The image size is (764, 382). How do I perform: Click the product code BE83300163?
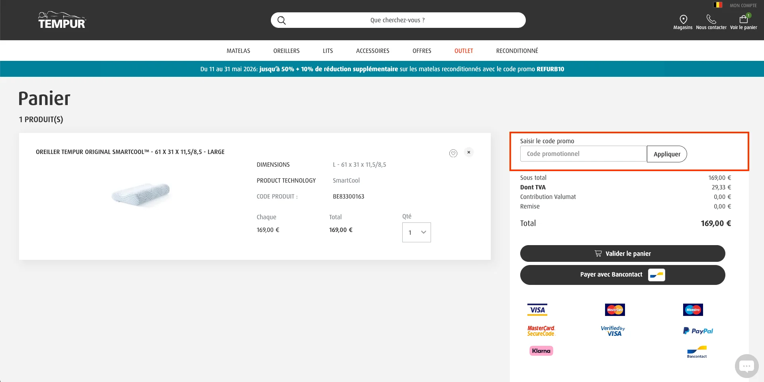pyautogui.click(x=349, y=197)
